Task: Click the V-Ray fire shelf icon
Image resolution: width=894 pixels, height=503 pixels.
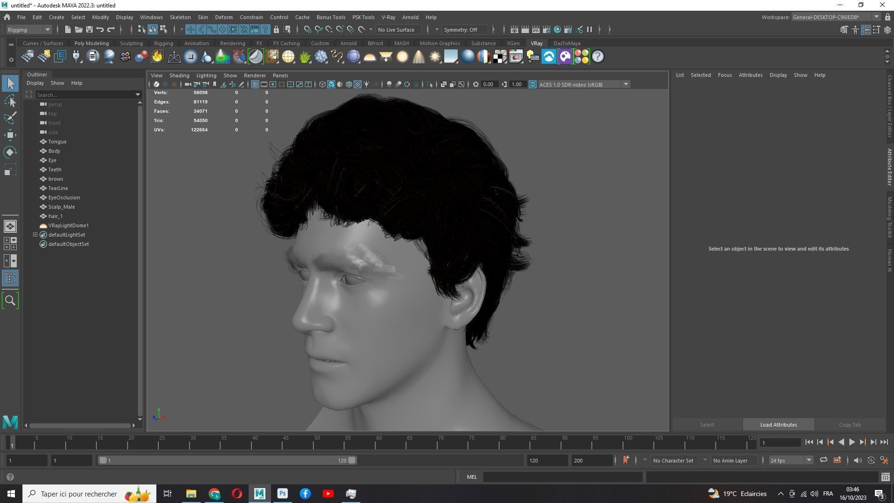Action: (157, 57)
